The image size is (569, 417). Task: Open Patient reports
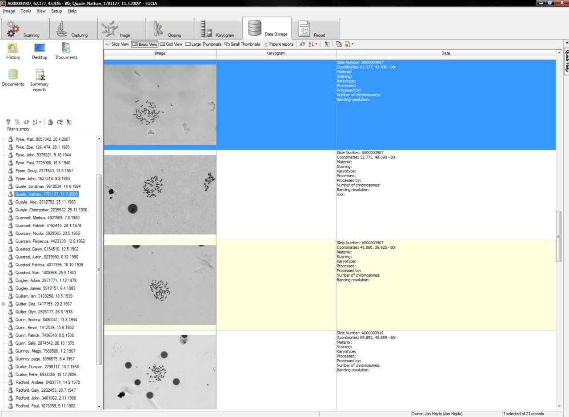coord(278,44)
